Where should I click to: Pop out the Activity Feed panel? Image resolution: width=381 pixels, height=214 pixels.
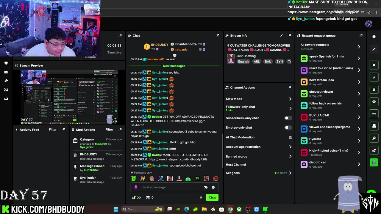click(63, 130)
